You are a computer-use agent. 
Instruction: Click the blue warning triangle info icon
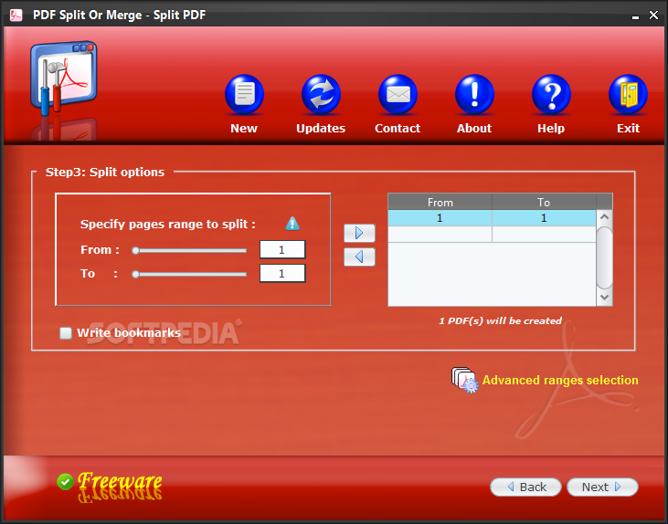tap(292, 224)
